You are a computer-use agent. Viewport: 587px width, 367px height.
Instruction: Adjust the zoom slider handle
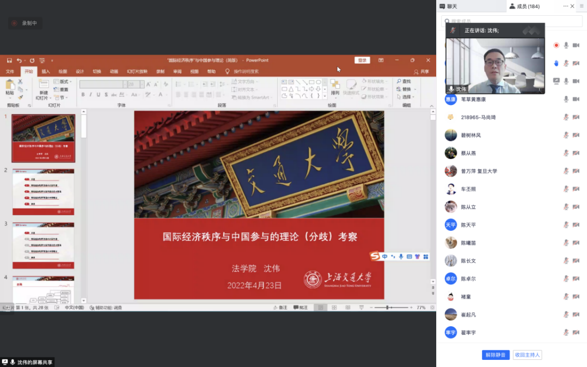[x=387, y=308]
